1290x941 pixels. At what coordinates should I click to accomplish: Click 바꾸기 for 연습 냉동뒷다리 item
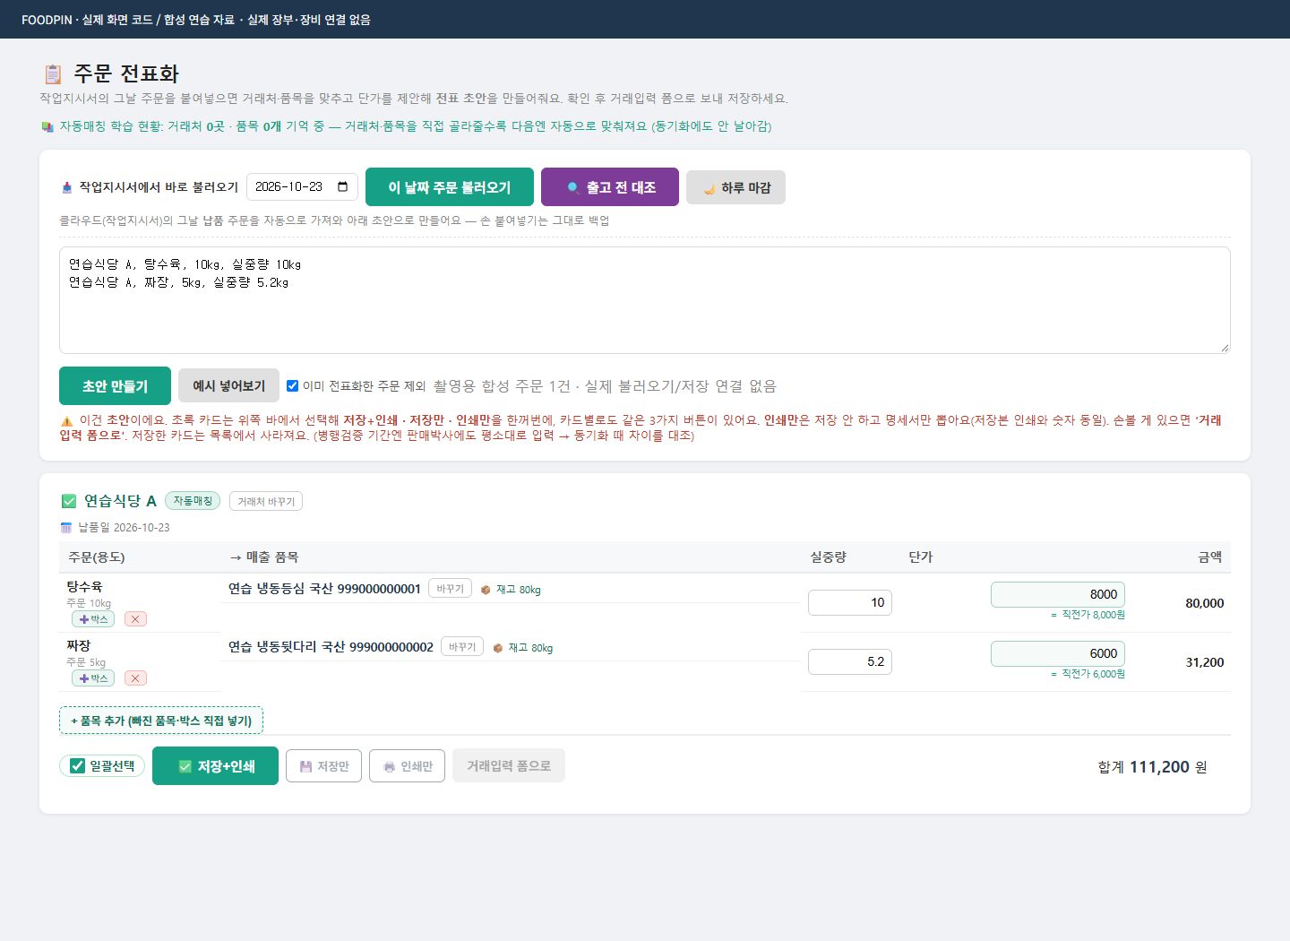[462, 647]
